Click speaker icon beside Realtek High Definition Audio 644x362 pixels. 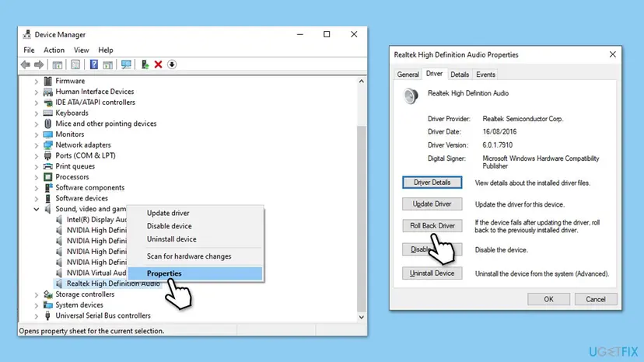[59, 284]
